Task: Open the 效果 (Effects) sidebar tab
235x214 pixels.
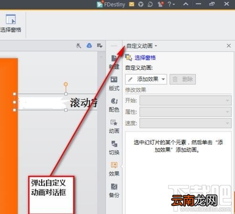Action: (x=114, y=169)
